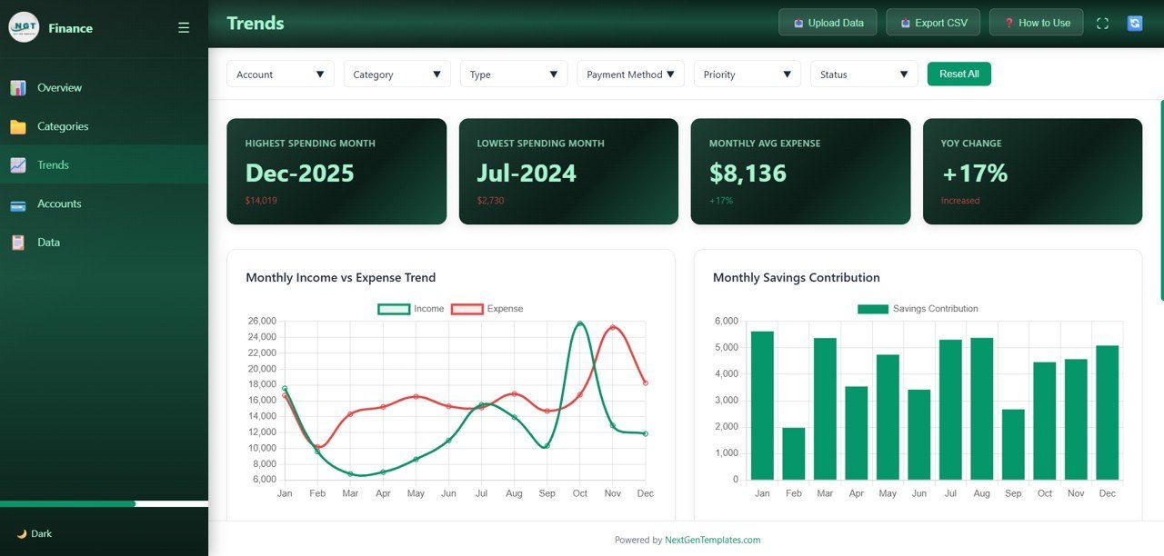The height and width of the screenshot is (556, 1164).
Task: Click the NGT Finance logo
Action: point(25,27)
